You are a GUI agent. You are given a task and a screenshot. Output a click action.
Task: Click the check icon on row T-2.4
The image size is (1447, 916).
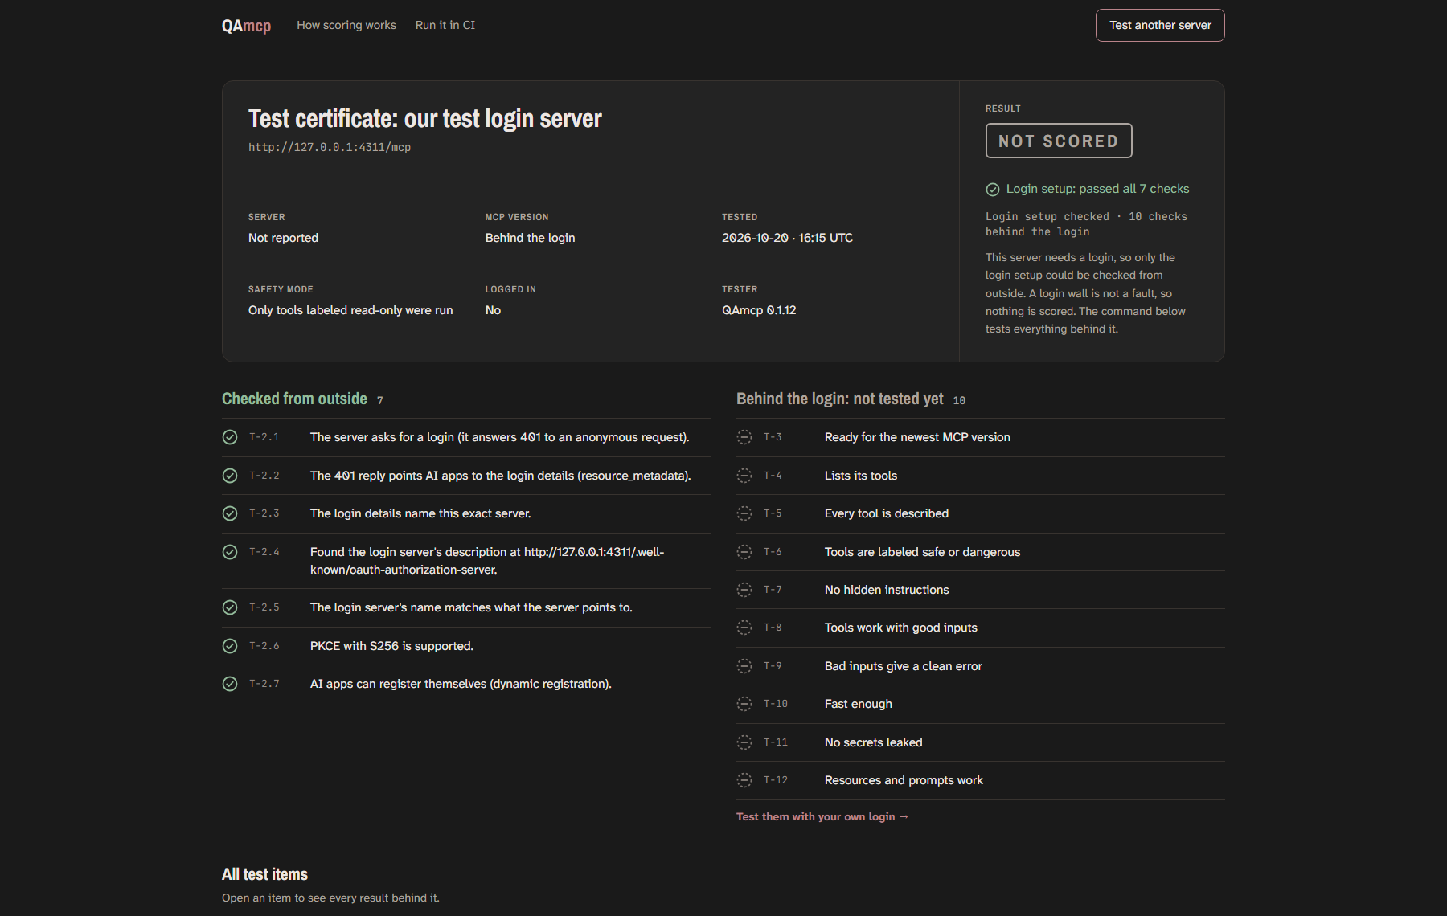coord(230,552)
